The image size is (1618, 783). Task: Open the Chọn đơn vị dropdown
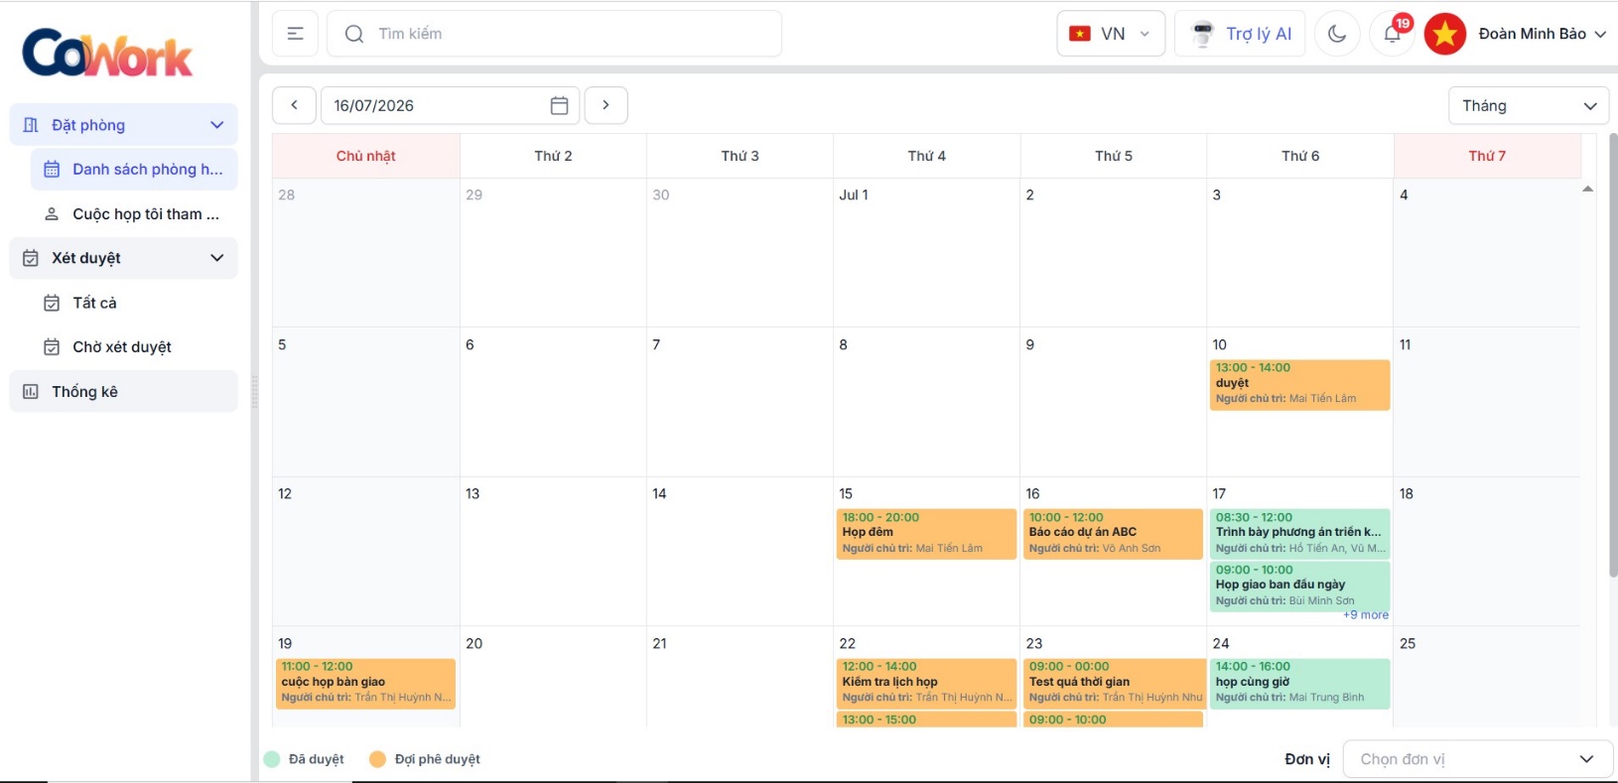[1476, 759]
